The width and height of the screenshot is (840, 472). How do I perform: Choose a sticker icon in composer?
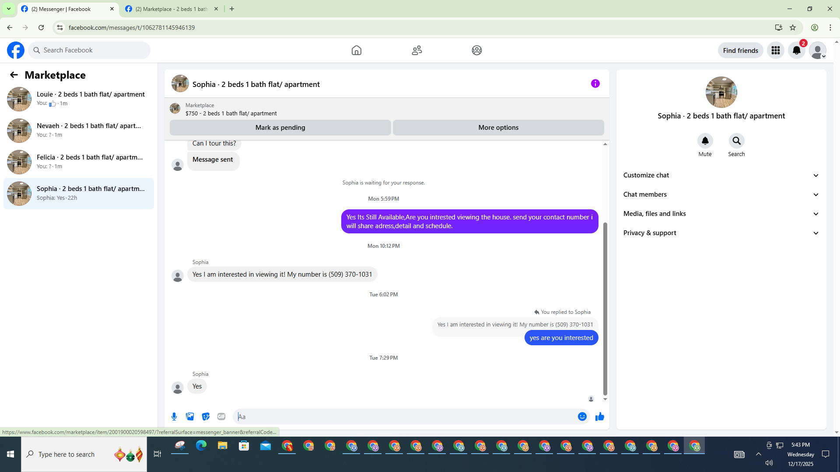coord(206,416)
